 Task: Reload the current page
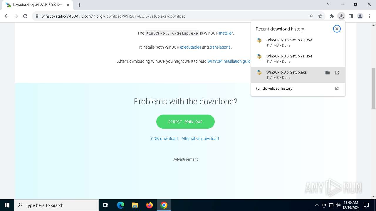25,16
